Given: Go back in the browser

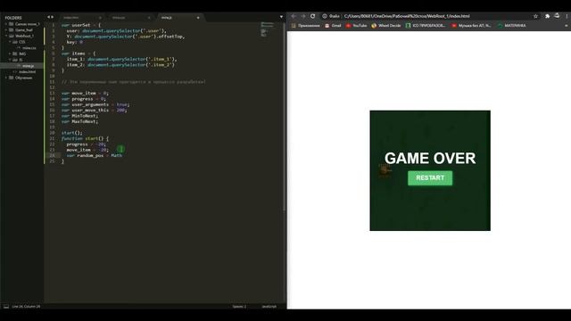Looking at the screenshot, I should click(x=294, y=16).
